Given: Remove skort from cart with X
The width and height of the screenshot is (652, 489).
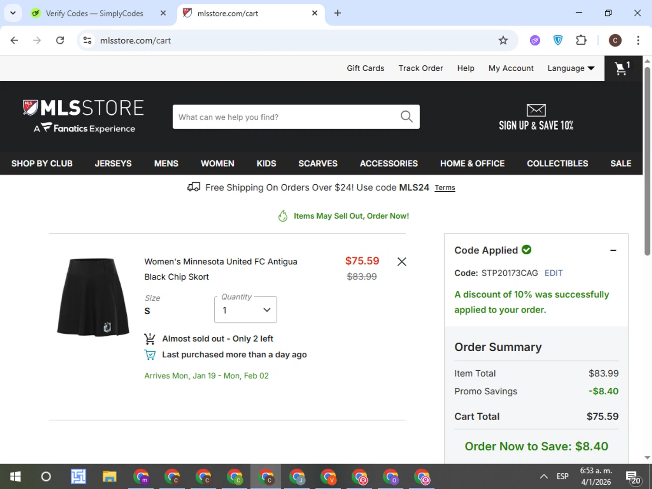Looking at the screenshot, I should [402, 261].
